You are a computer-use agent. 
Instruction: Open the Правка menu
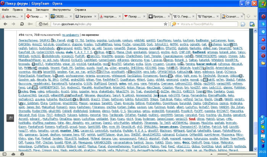click(18, 10)
